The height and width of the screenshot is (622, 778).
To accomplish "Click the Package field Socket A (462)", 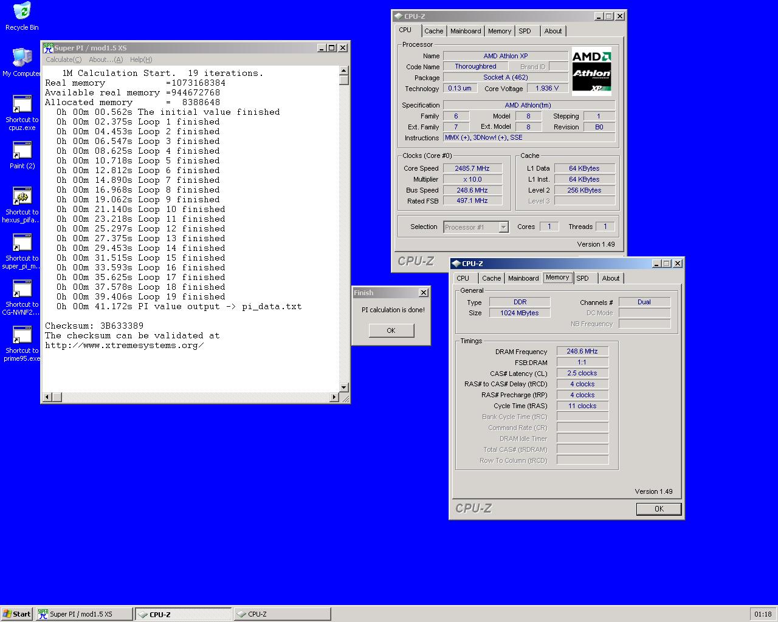I will (505, 77).
